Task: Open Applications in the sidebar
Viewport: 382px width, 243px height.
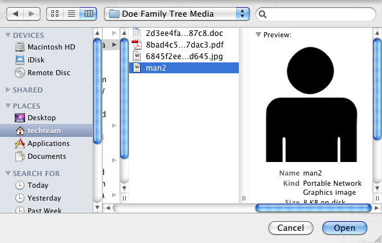Action: pyautogui.click(x=46, y=143)
